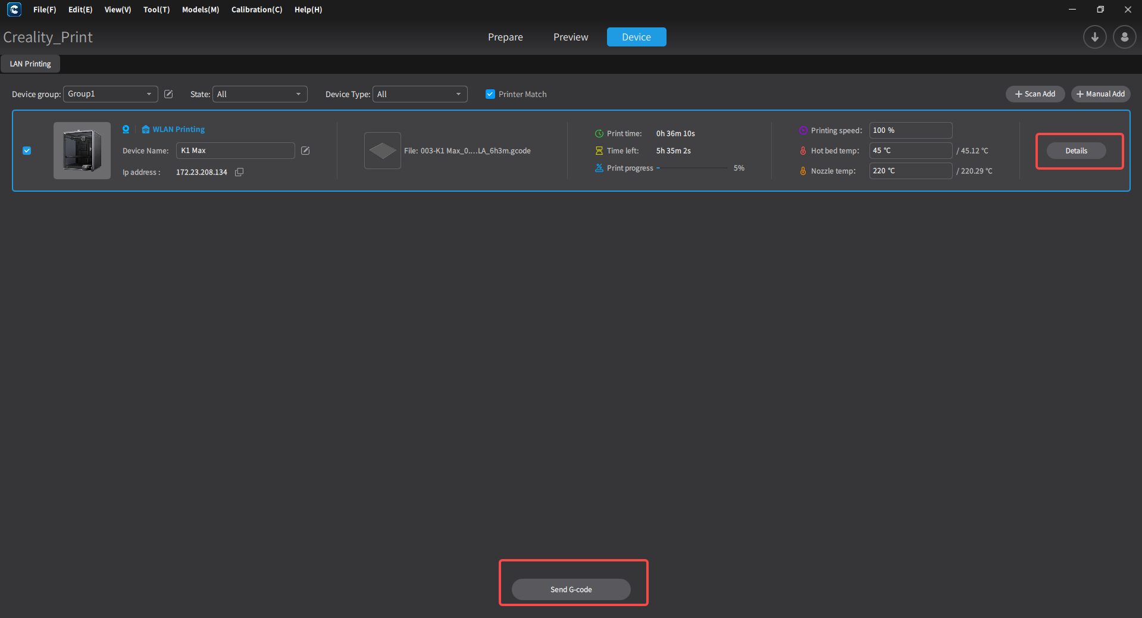This screenshot has width=1142, height=618.
Task: Open the Help(H) menu
Action: (x=308, y=10)
